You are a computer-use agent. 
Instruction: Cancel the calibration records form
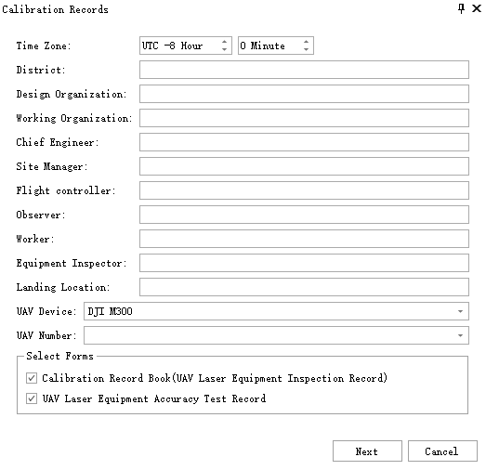(x=442, y=451)
